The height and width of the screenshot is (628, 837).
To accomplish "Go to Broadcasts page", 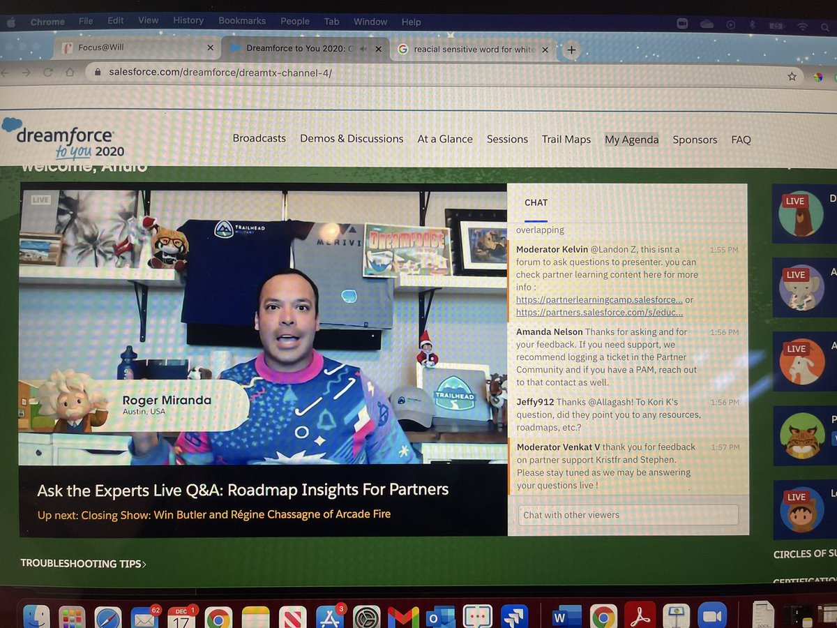I will click(259, 138).
